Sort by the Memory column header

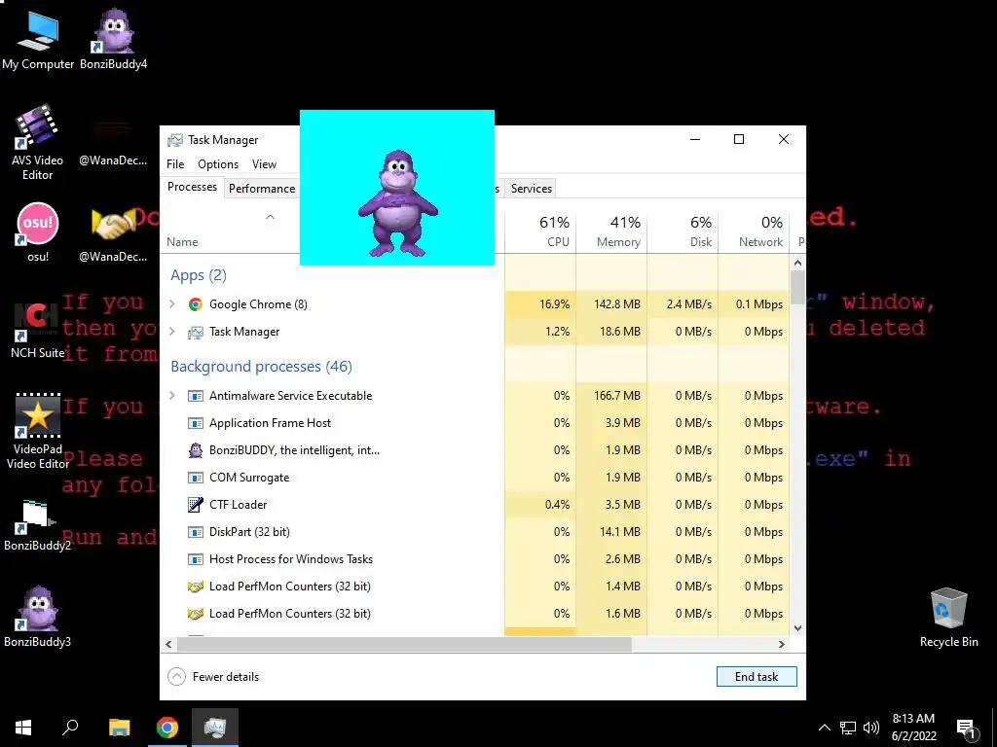pos(611,231)
